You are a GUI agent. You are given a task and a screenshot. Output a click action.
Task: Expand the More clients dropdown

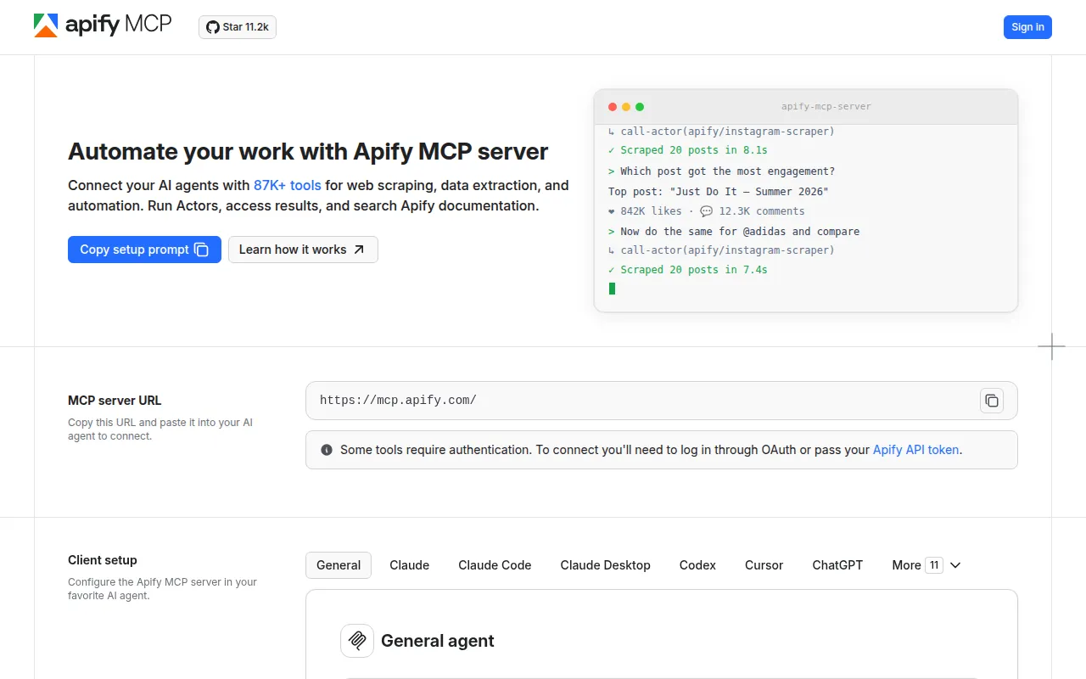tap(926, 565)
